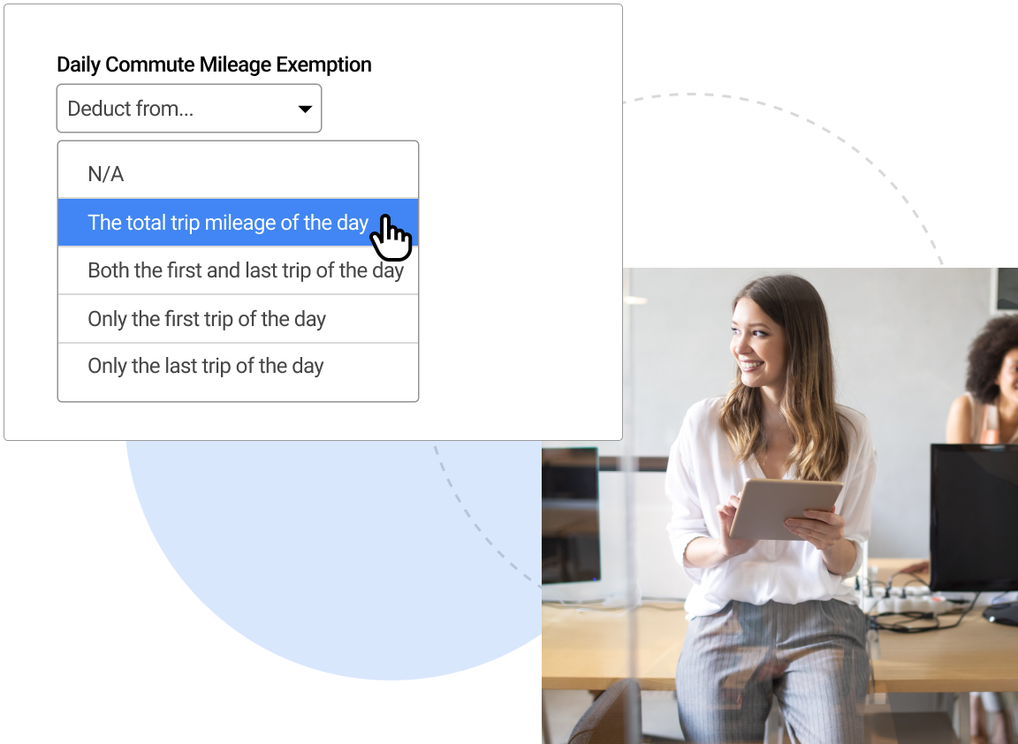Select 'Both the first and last trip of the day'
Image resolution: width=1018 pixels, height=744 pixels.
coord(239,270)
